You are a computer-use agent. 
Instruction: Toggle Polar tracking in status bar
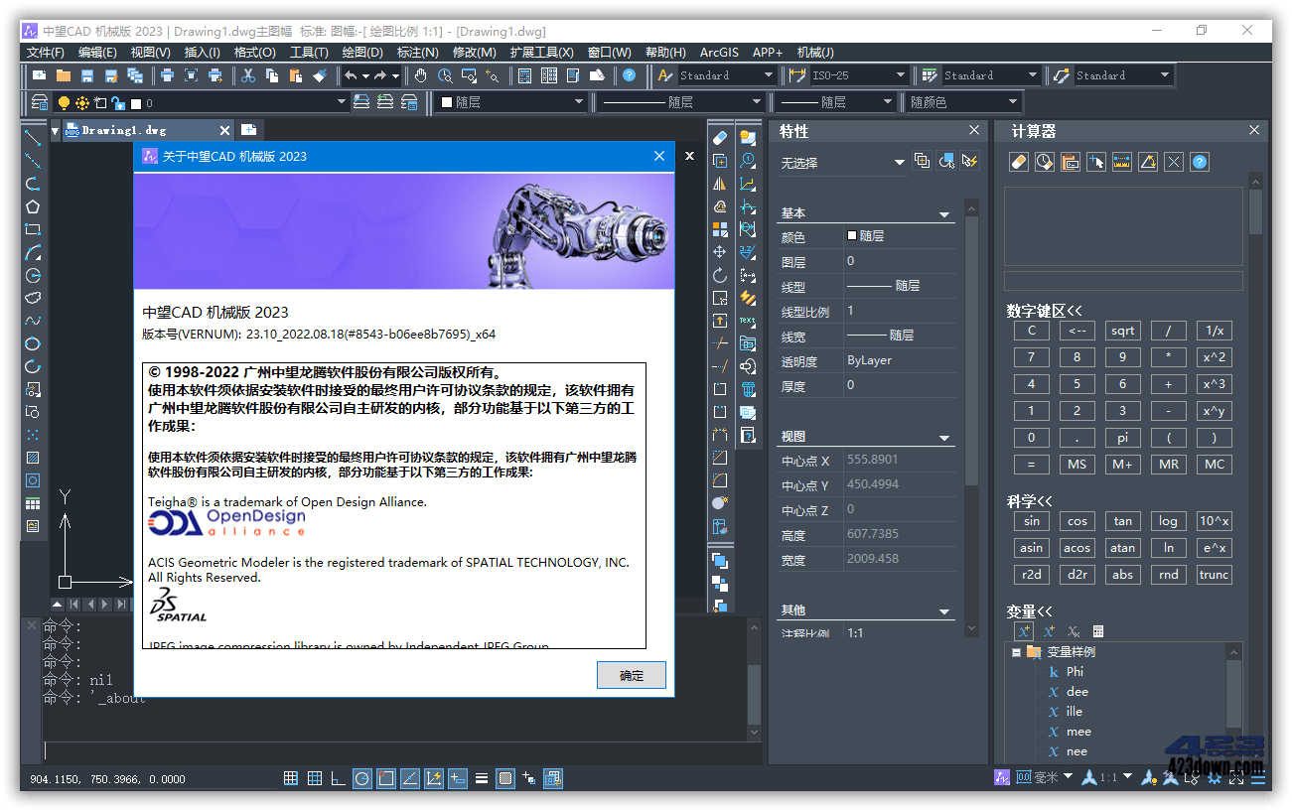point(362,778)
